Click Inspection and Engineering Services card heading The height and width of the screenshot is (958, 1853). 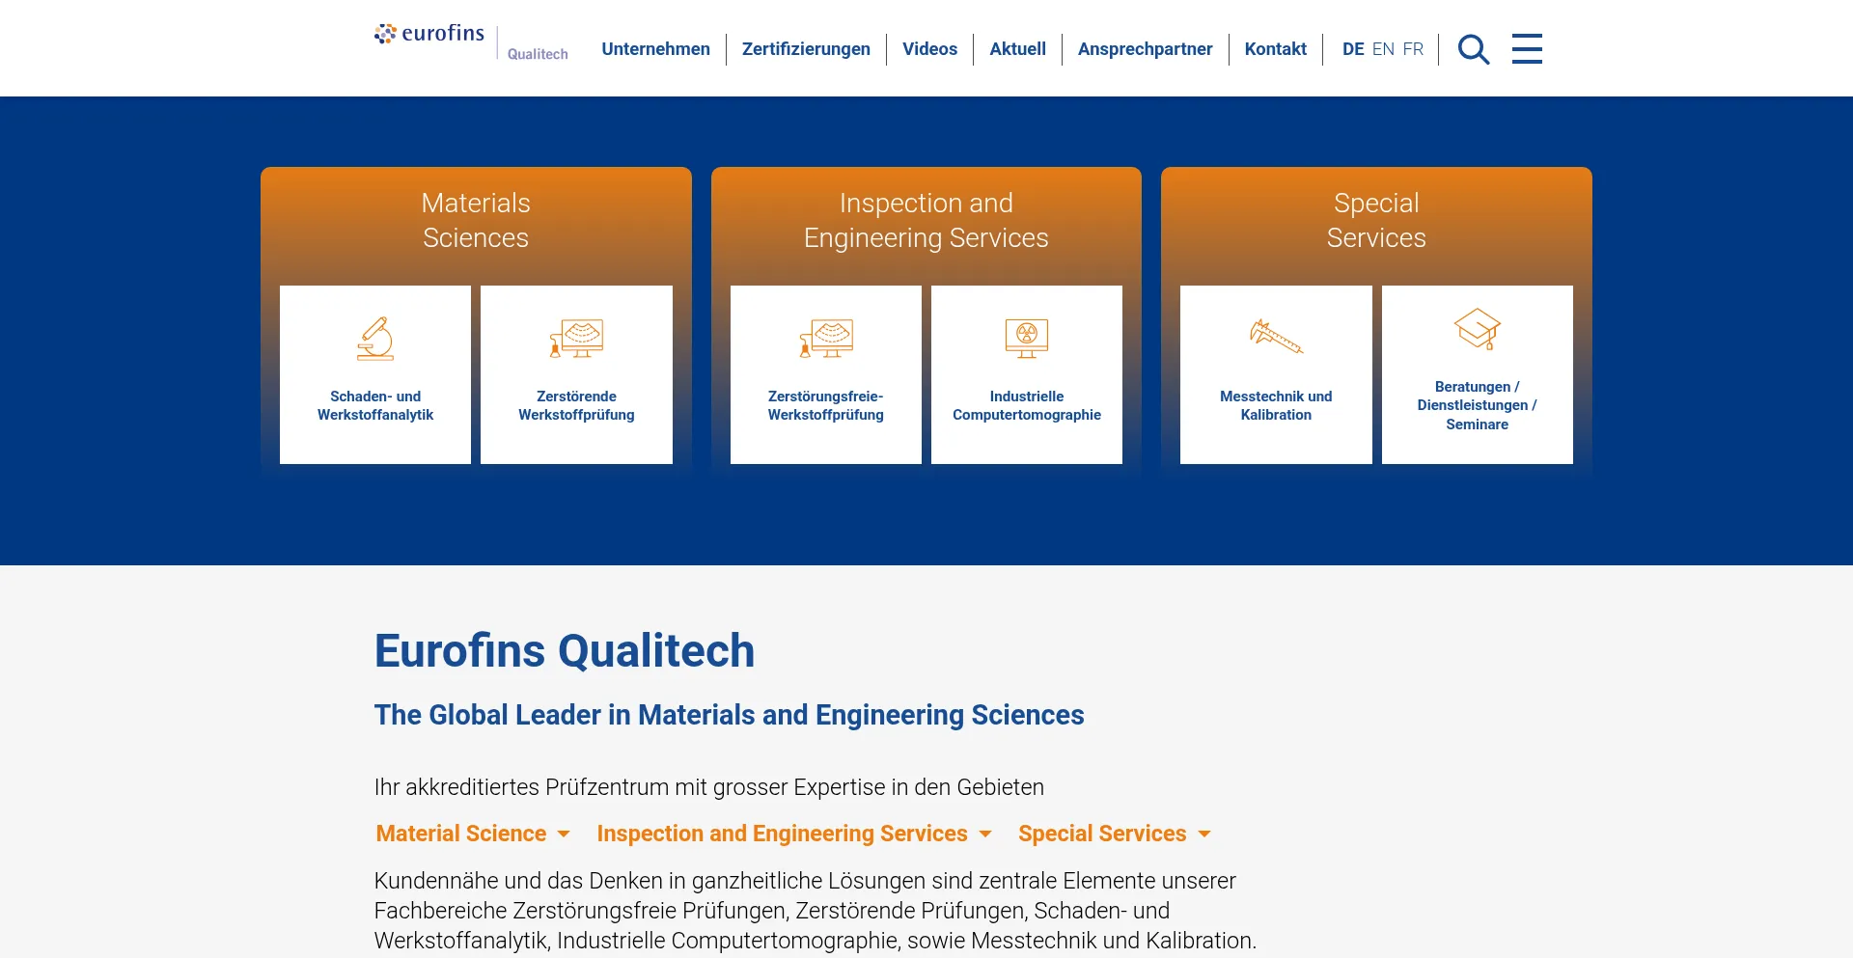926,220
